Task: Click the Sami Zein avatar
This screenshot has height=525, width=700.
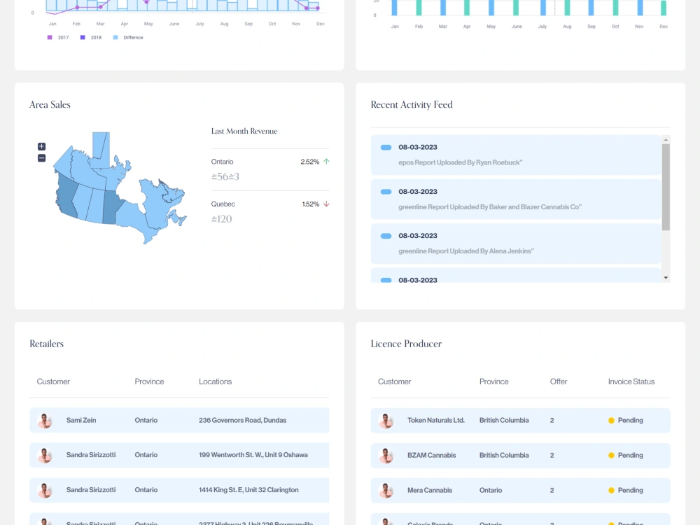Action: pyautogui.click(x=45, y=421)
